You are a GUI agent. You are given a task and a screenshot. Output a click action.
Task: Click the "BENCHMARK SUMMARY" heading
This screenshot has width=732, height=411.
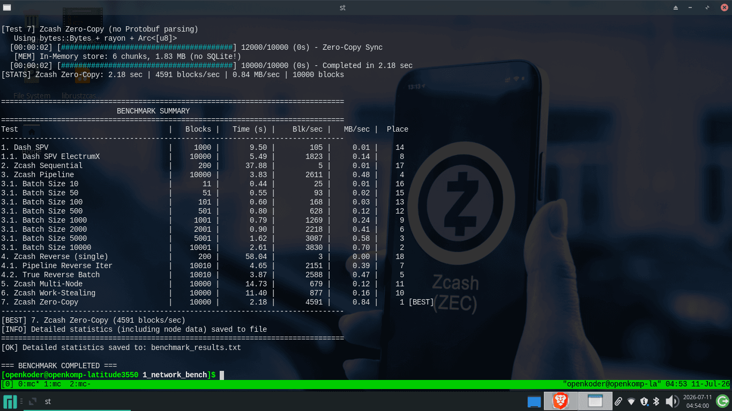[x=153, y=111]
